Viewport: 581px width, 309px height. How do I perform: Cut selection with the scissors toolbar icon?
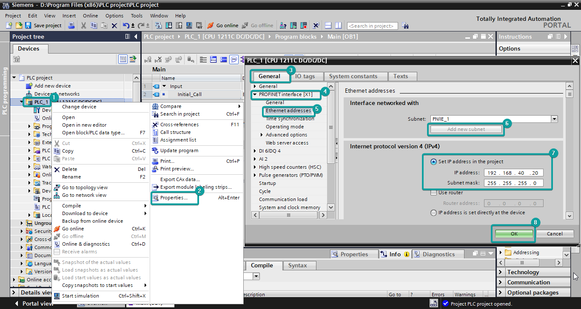pyautogui.click(x=83, y=26)
